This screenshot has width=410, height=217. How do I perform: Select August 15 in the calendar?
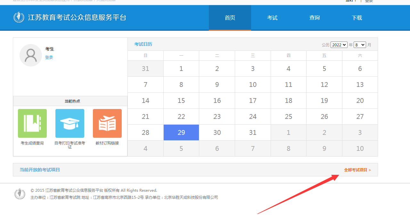point(181,101)
